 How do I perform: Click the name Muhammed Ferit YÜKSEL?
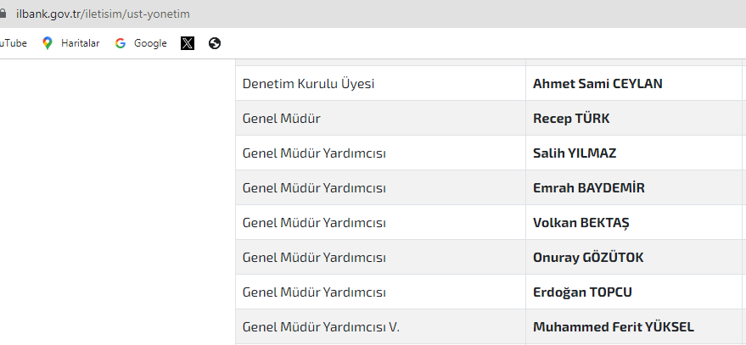tap(614, 327)
